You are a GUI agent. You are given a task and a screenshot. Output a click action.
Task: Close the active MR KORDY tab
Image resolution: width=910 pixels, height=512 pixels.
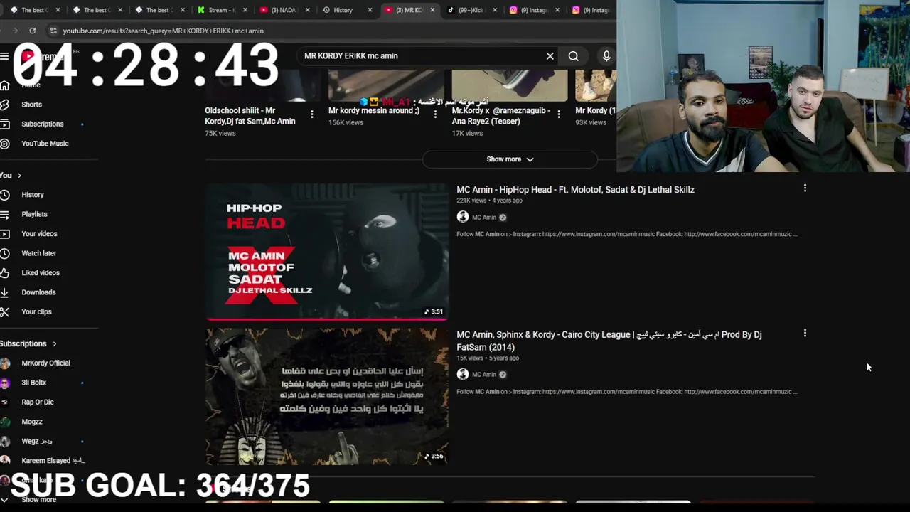click(x=432, y=10)
